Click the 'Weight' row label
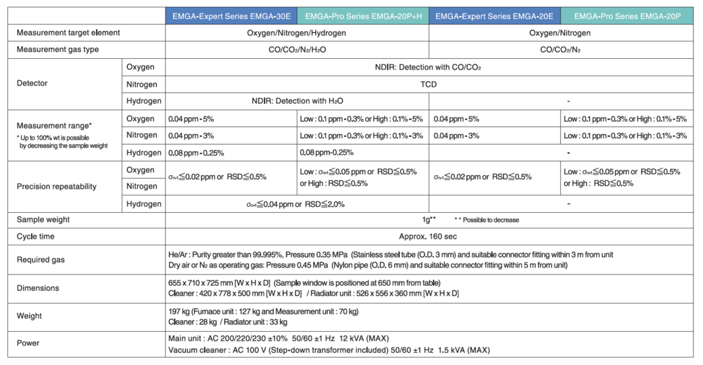Image resolution: width=703 pixels, height=365 pixels. [29, 316]
